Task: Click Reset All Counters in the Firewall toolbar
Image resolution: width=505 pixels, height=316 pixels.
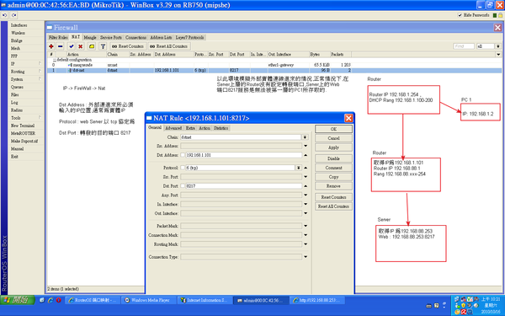Action: point(169,46)
